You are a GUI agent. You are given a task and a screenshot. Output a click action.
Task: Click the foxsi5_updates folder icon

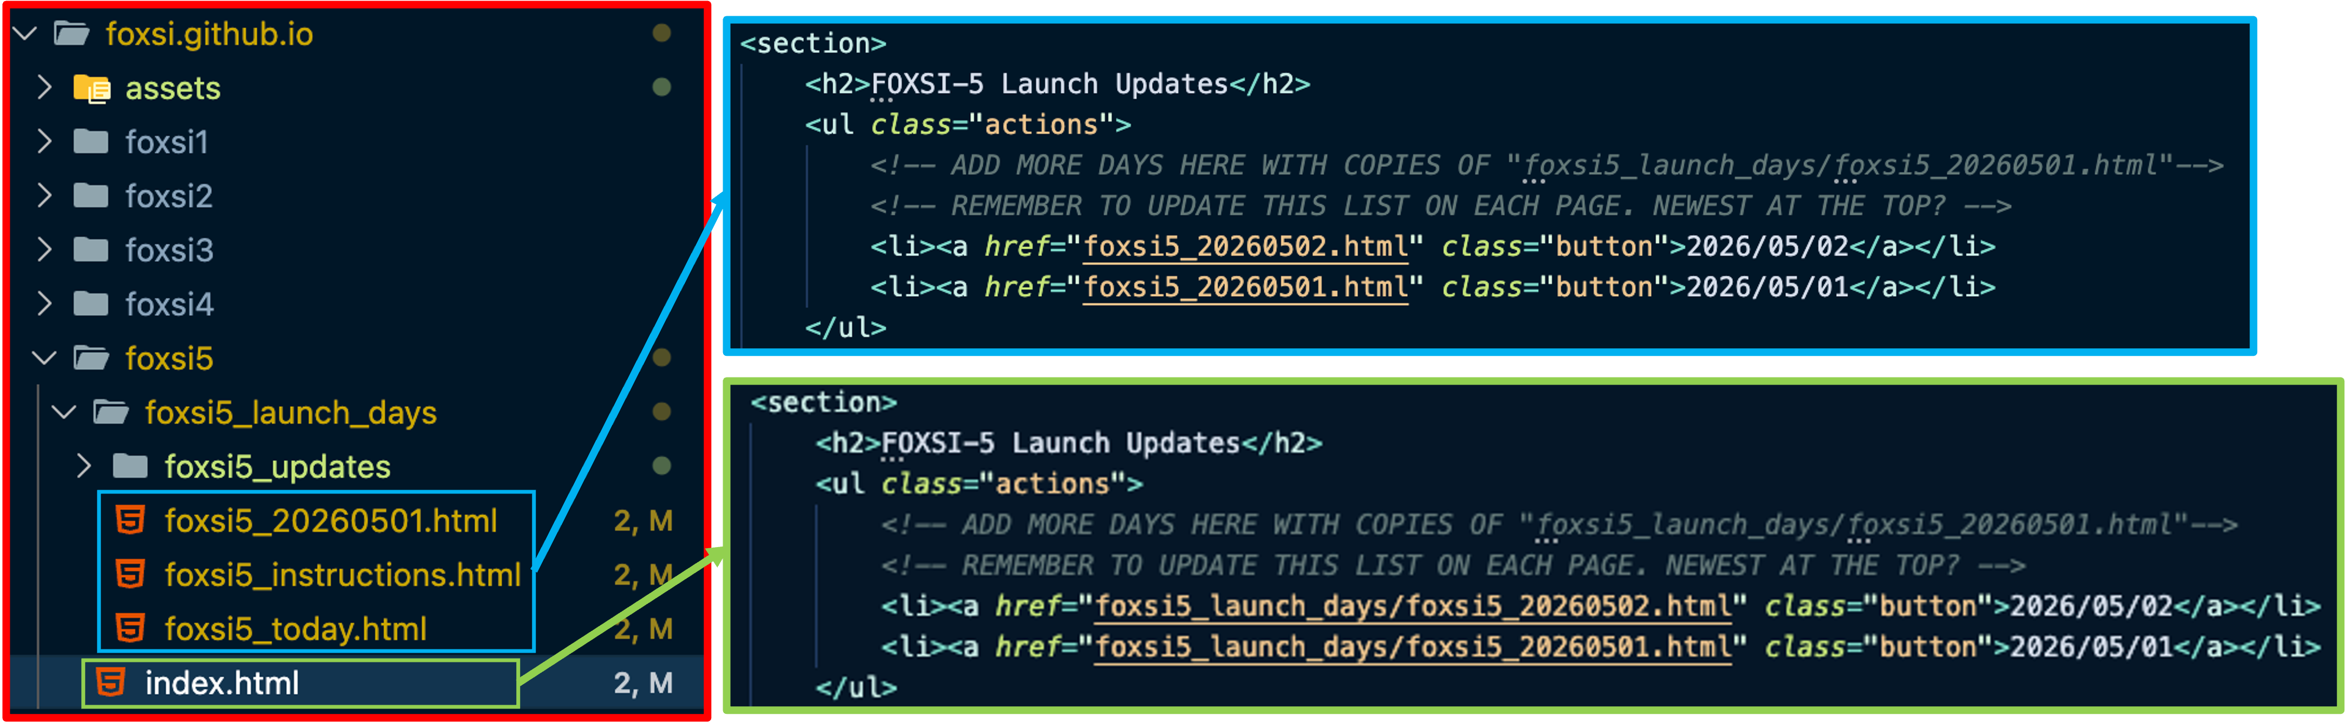(130, 466)
